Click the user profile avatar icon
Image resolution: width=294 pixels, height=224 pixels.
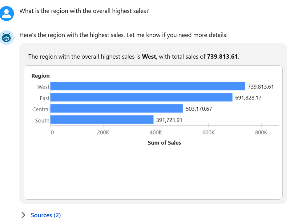tap(7, 13)
